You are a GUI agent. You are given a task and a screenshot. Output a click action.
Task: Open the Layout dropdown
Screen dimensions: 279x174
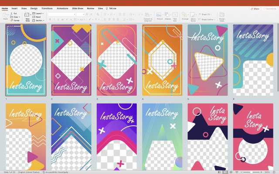39,13
